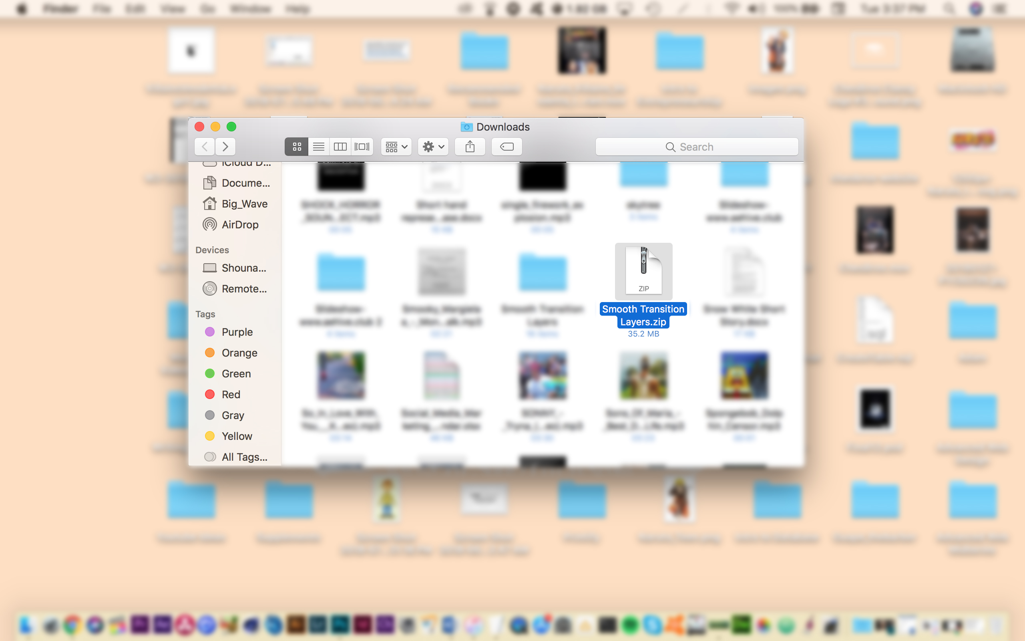Click the Share button
Image resolution: width=1025 pixels, height=641 pixels.
click(x=470, y=146)
